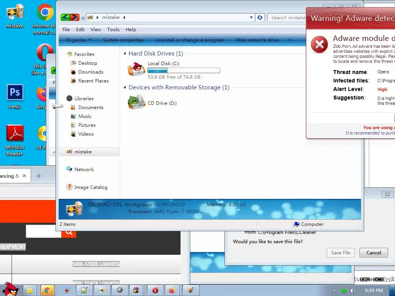Click SKID-STEER LOADERS link on webpage
This screenshot has width=395, height=296.
(x=96, y=264)
